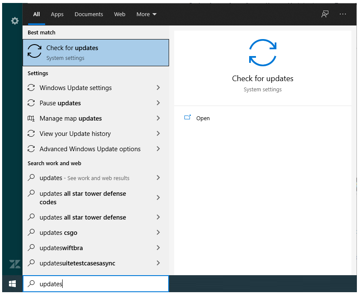Click sync icon next to View your Update history

[x=31, y=133]
